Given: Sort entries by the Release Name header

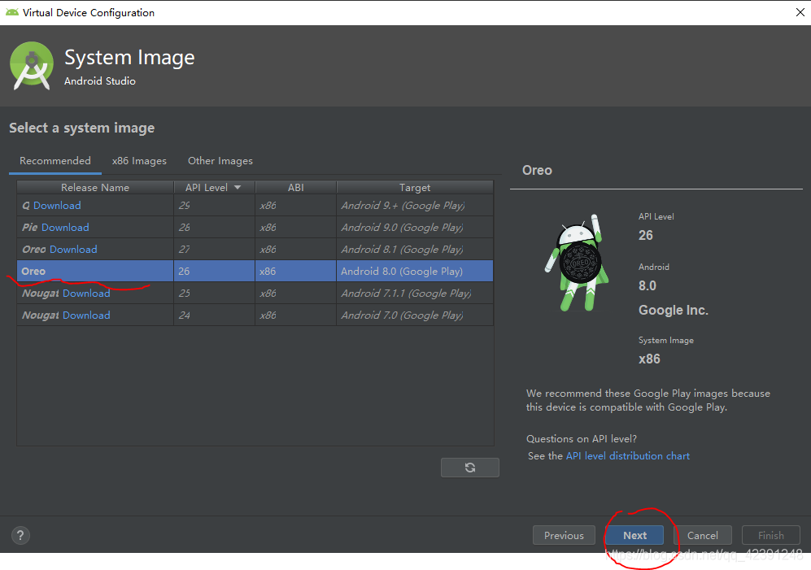Looking at the screenshot, I should click(x=94, y=187).
